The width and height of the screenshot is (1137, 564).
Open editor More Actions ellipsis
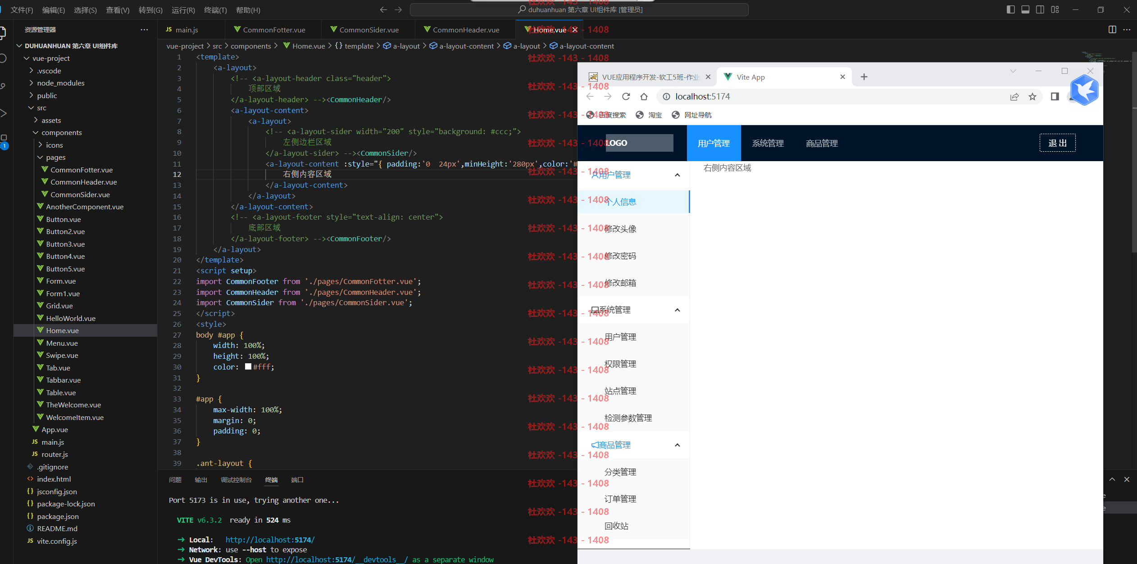[1127, 30]
